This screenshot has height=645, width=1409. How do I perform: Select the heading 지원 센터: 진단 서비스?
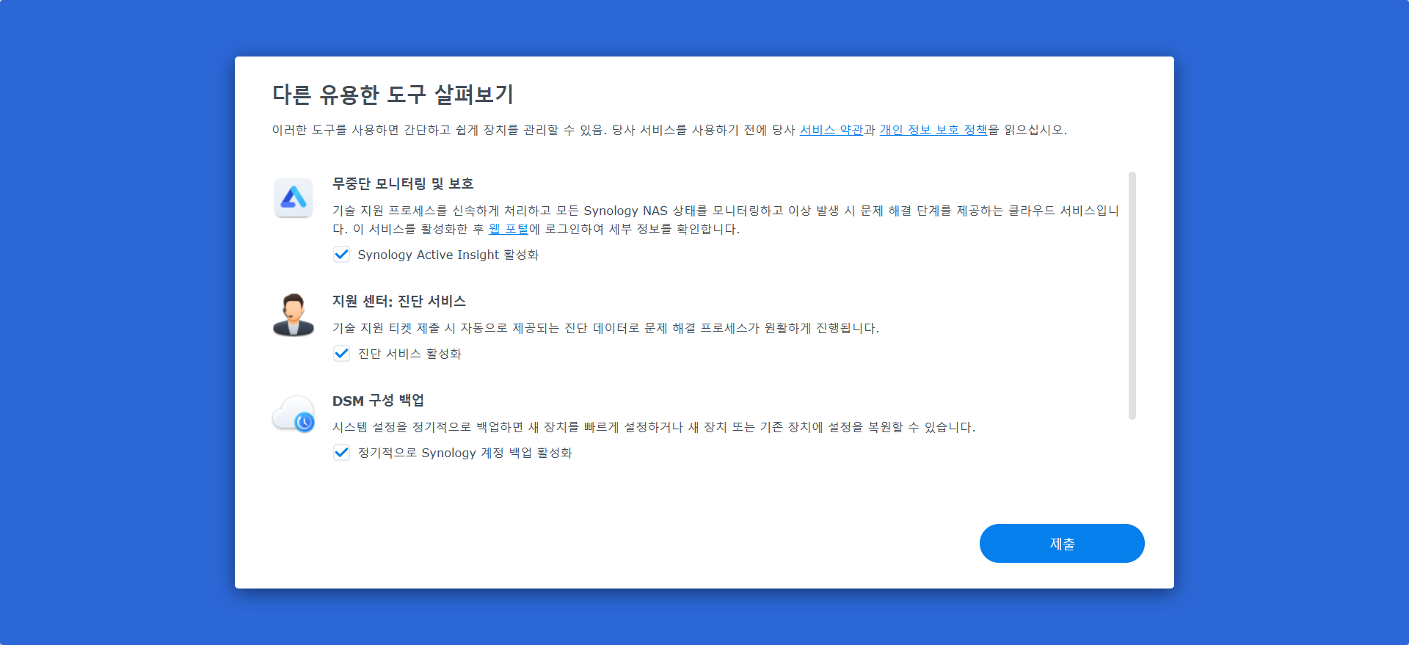coord(399,301)
